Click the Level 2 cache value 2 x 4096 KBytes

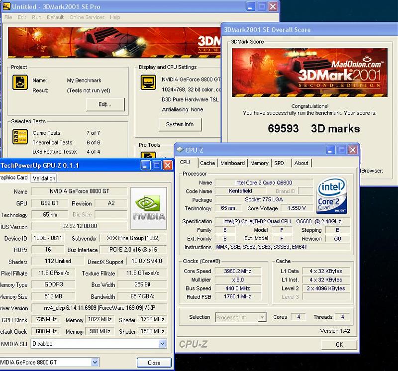pos(326,288)
